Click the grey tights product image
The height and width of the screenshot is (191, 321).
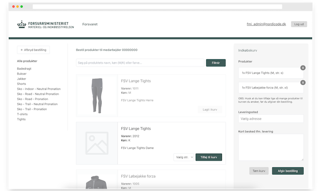(x=97, y=95)
